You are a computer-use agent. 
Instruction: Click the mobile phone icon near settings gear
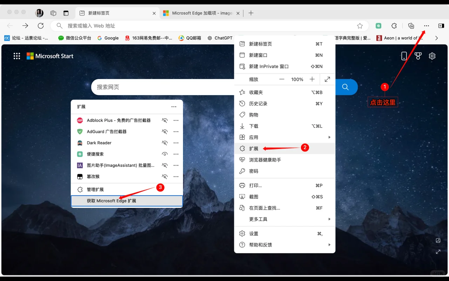point(404,56)
